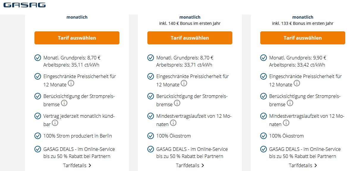350x171 pixels.
Task: Open price security info in right tariff
Action: click(297, 83)
